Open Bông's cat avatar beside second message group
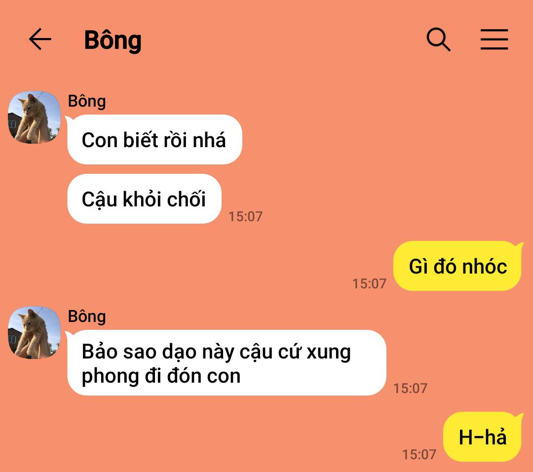 tap(34, 332)
